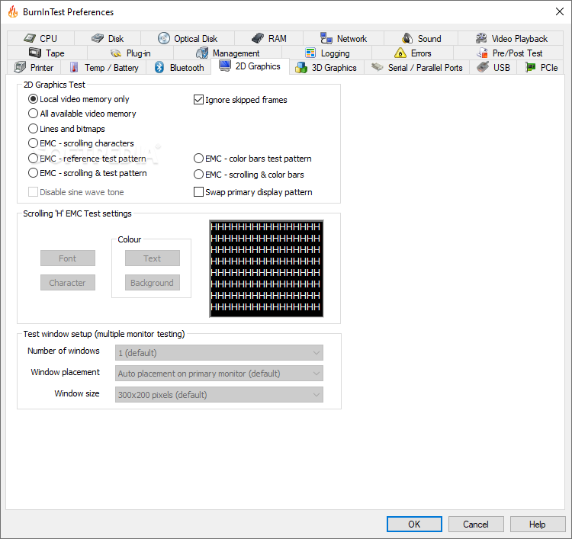Click the Printer icon

pos(20,67)
